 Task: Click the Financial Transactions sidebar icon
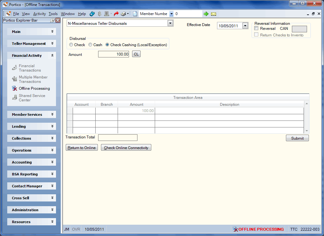coord(14,67)
